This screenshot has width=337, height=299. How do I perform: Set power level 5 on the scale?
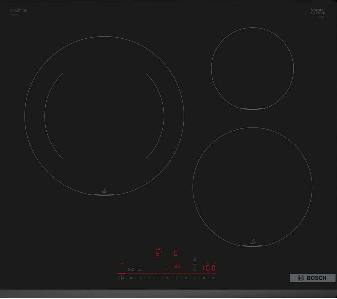(x=177, y=278)
